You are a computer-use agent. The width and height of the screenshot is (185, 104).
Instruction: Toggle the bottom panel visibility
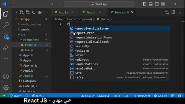(151, 4)
